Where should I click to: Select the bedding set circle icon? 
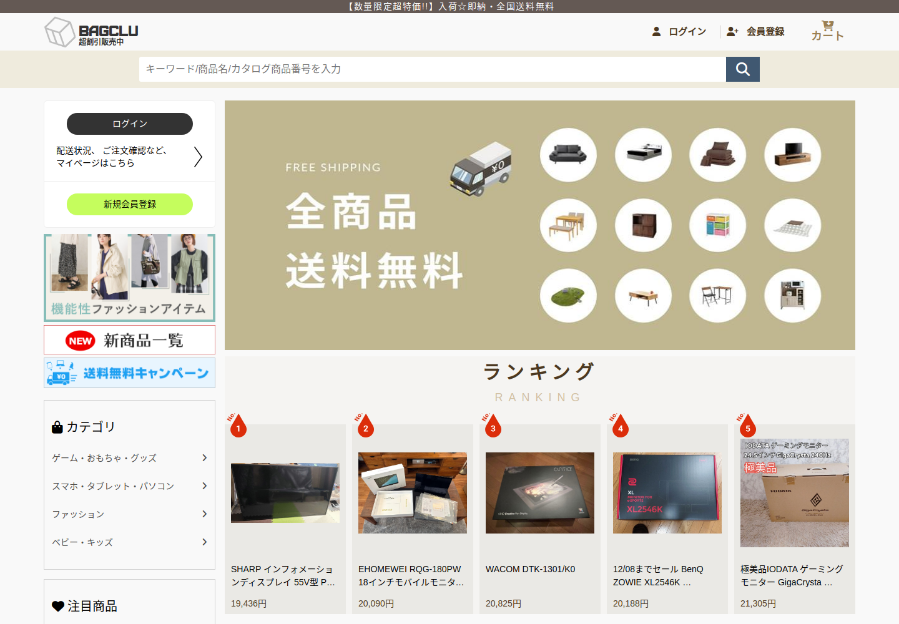717,155
